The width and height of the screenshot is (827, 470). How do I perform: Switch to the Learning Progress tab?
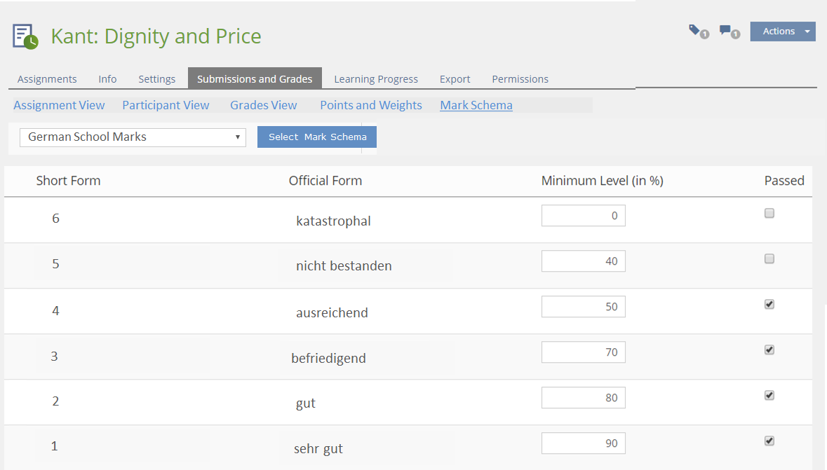pyautogui.click(x=376, y=79)
